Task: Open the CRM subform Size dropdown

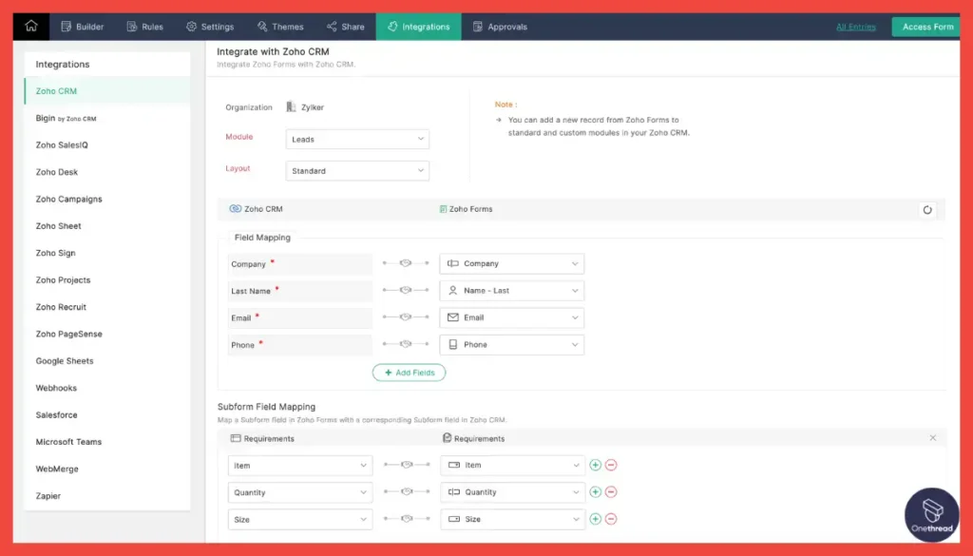Action: pyautogui.click(x=300, y=519)
